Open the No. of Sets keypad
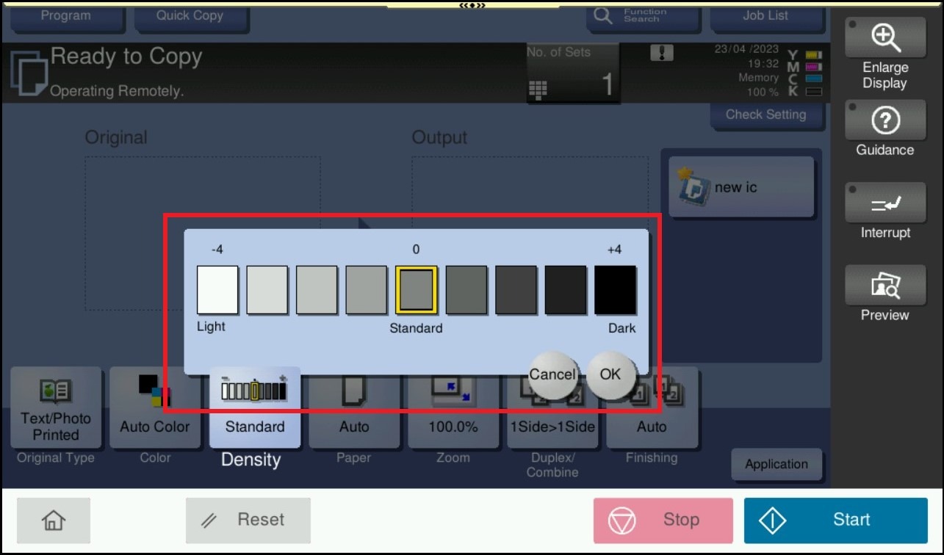This screenshot has height=555, width=944. (538, 89)
